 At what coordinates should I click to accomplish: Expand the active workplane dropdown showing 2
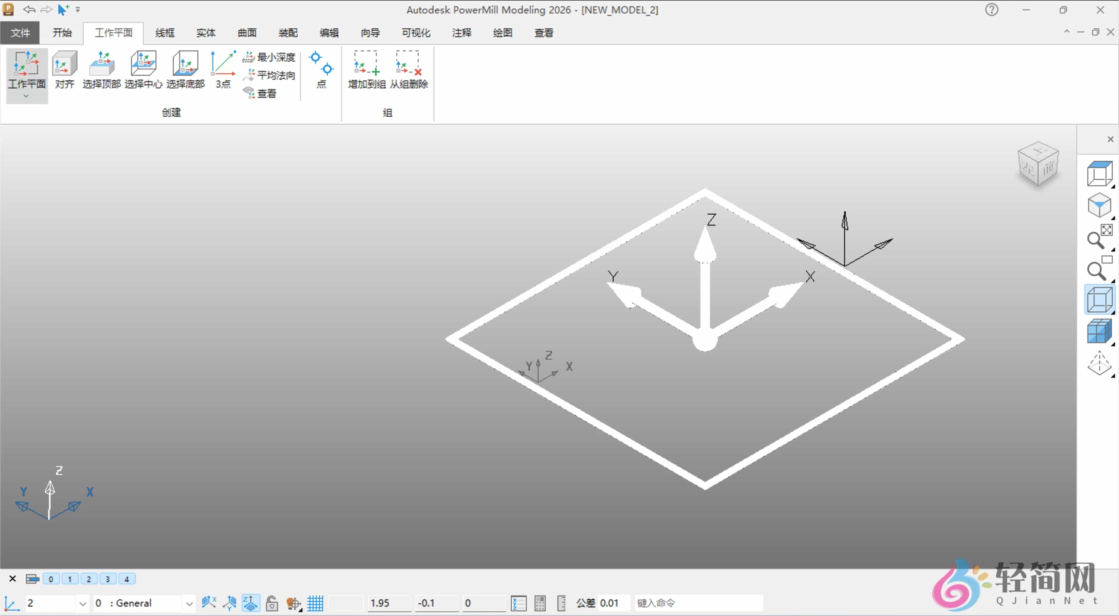pos(83,603)
